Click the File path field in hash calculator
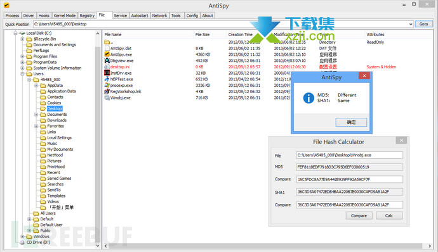Image resolution: width=438 pixels, height=252 pixels. coord(350,155)
